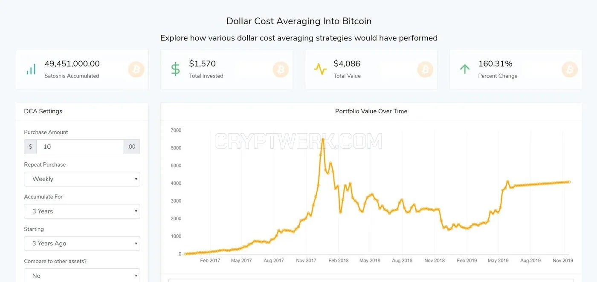Click the last data point on the chart

click(x=569, y=182)
